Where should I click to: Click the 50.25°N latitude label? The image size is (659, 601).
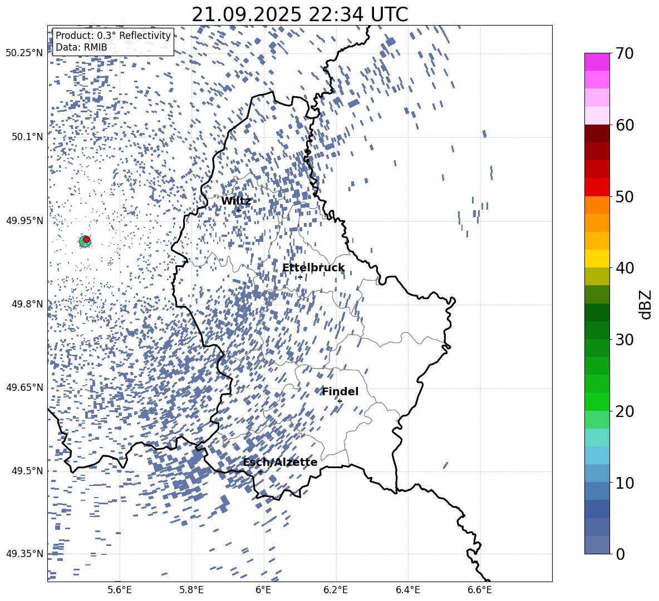pyautogui.click(x=24, y=53)
